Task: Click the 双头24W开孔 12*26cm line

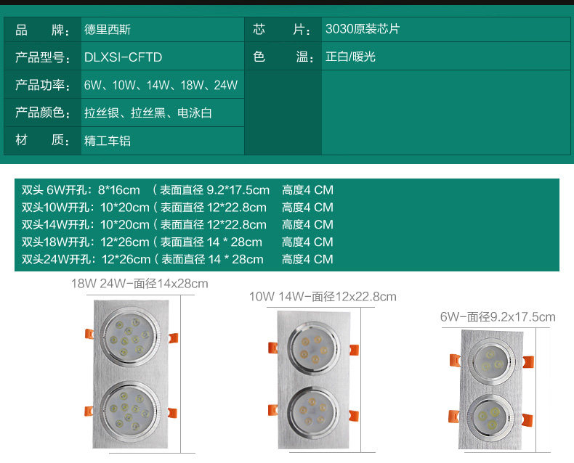Action: 177,259
